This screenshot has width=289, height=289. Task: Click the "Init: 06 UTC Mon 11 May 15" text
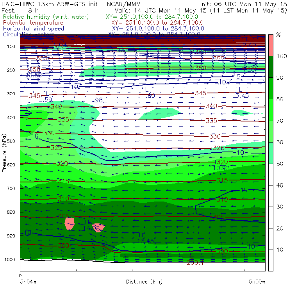243,4
